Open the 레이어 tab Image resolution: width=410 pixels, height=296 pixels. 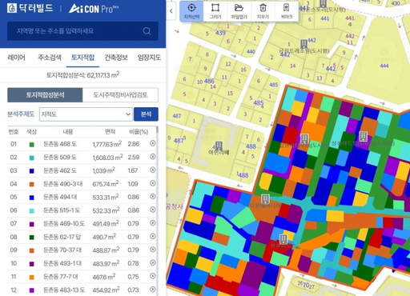coord(17,58)
